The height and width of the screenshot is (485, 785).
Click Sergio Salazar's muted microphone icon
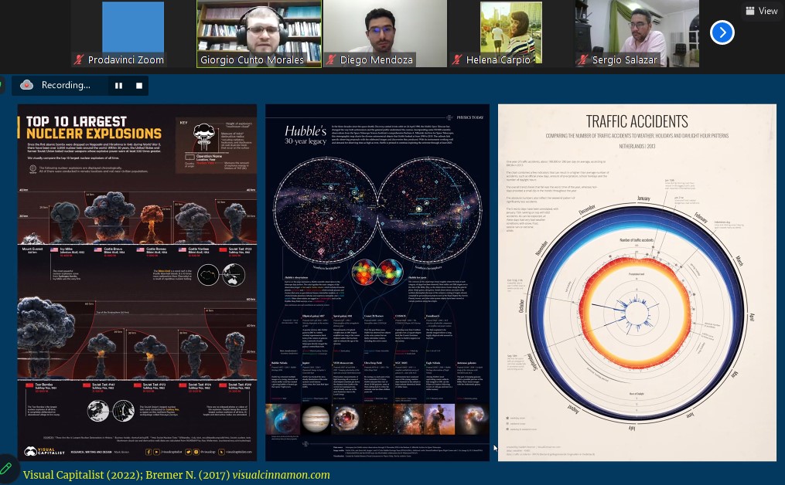click(582, 60)
